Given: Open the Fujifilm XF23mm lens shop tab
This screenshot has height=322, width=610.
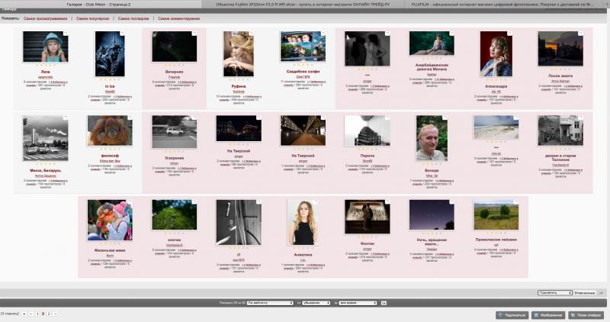Looking at the screenshot, I should [303, 5].
